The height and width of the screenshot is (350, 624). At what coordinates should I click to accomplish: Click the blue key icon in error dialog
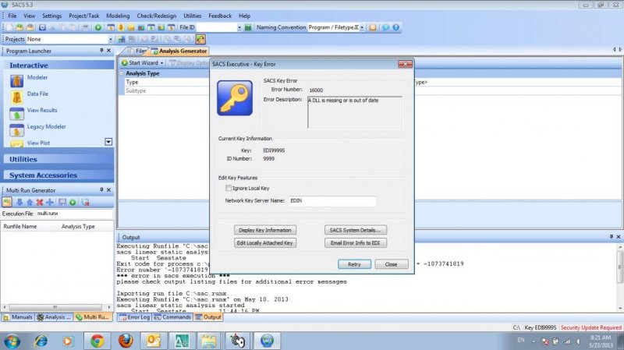[235, 98]
